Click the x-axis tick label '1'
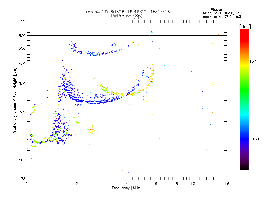Viewport: 267px width, 200px height. pos(27,184)
